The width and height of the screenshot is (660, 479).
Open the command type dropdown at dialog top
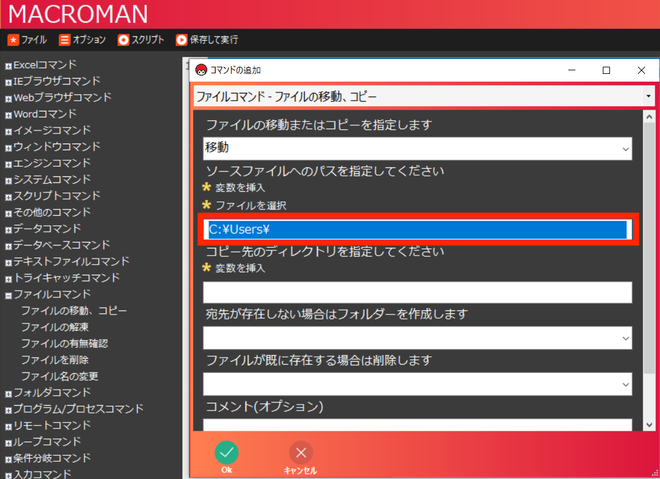click(648, 97)
